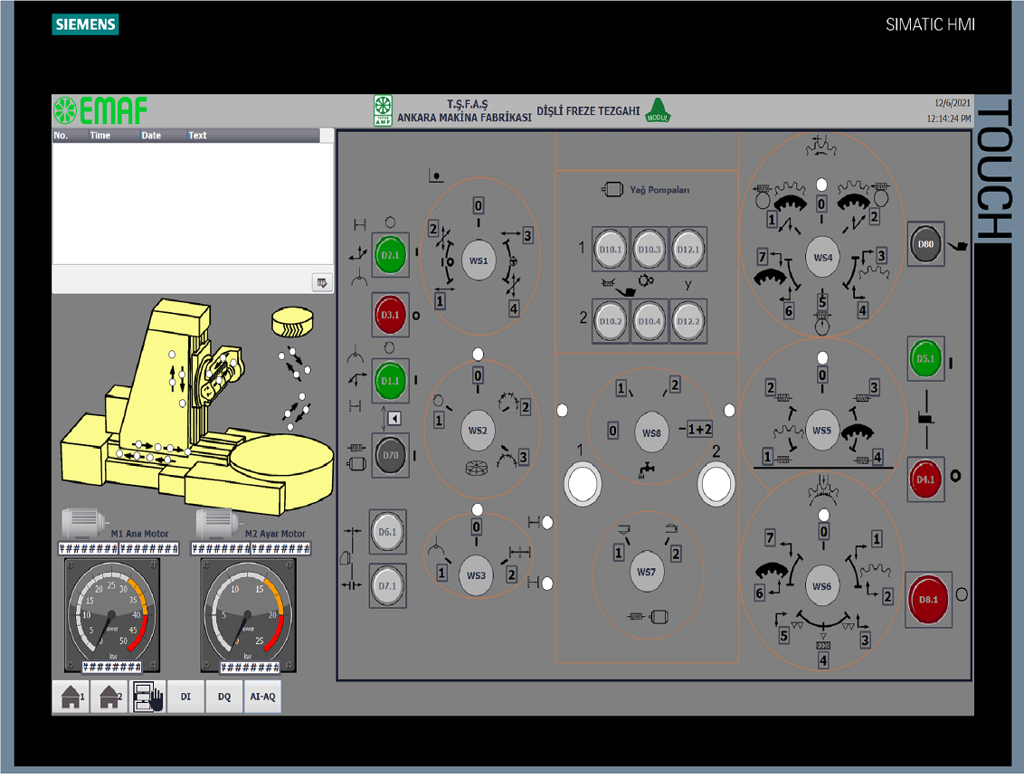Click the M1 Ana Motor icon

[85, 522]
